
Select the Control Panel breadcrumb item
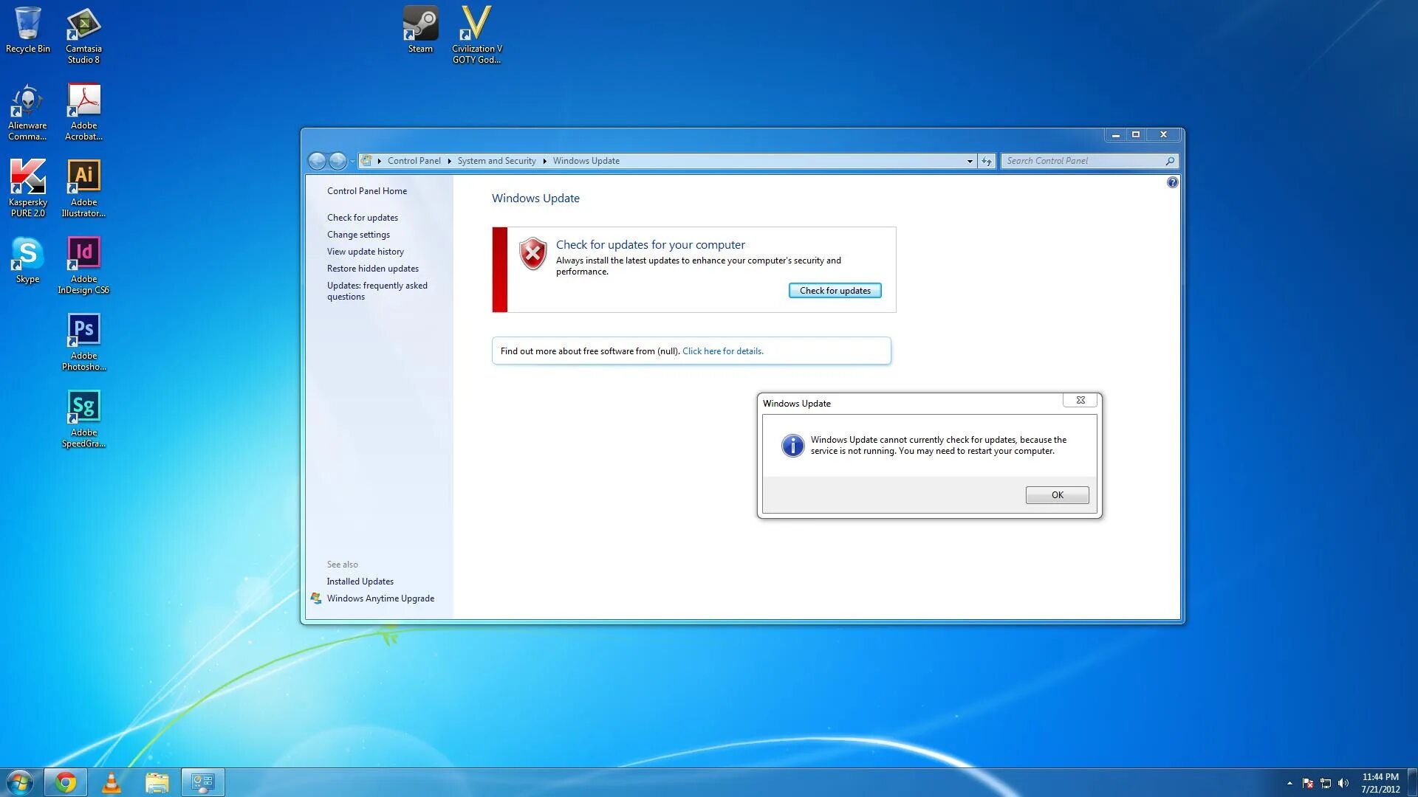[x=414, y=161]
